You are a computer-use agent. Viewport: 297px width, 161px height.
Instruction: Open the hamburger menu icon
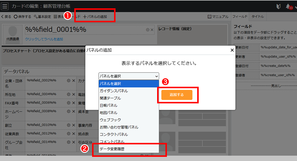tap(4, 6)
